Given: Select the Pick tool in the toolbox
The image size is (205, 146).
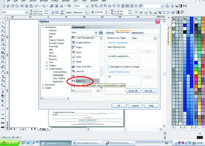Looking at the screenshot, I should point(3,22).
